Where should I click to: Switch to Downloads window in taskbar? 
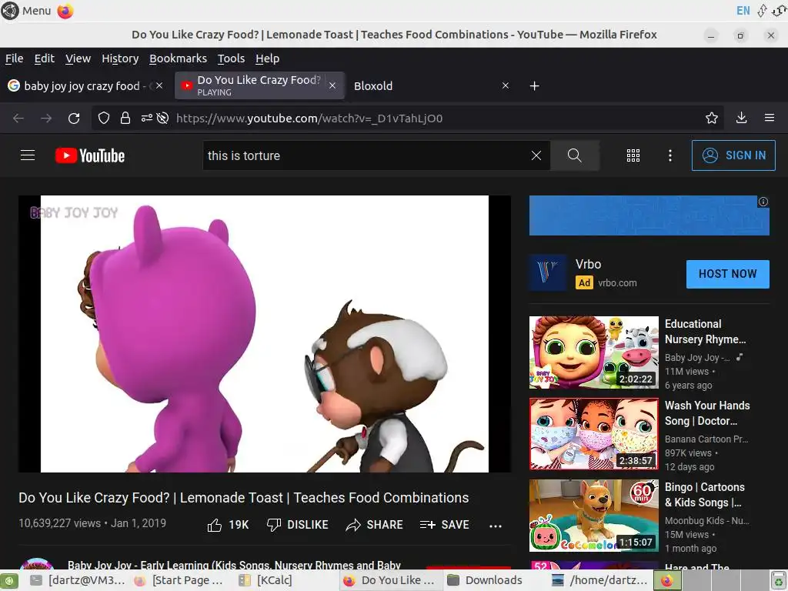click(x=486, y=580)
